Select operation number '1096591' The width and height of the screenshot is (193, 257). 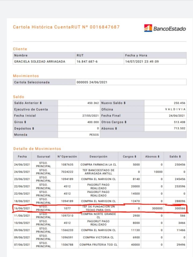tap(67, 237)
